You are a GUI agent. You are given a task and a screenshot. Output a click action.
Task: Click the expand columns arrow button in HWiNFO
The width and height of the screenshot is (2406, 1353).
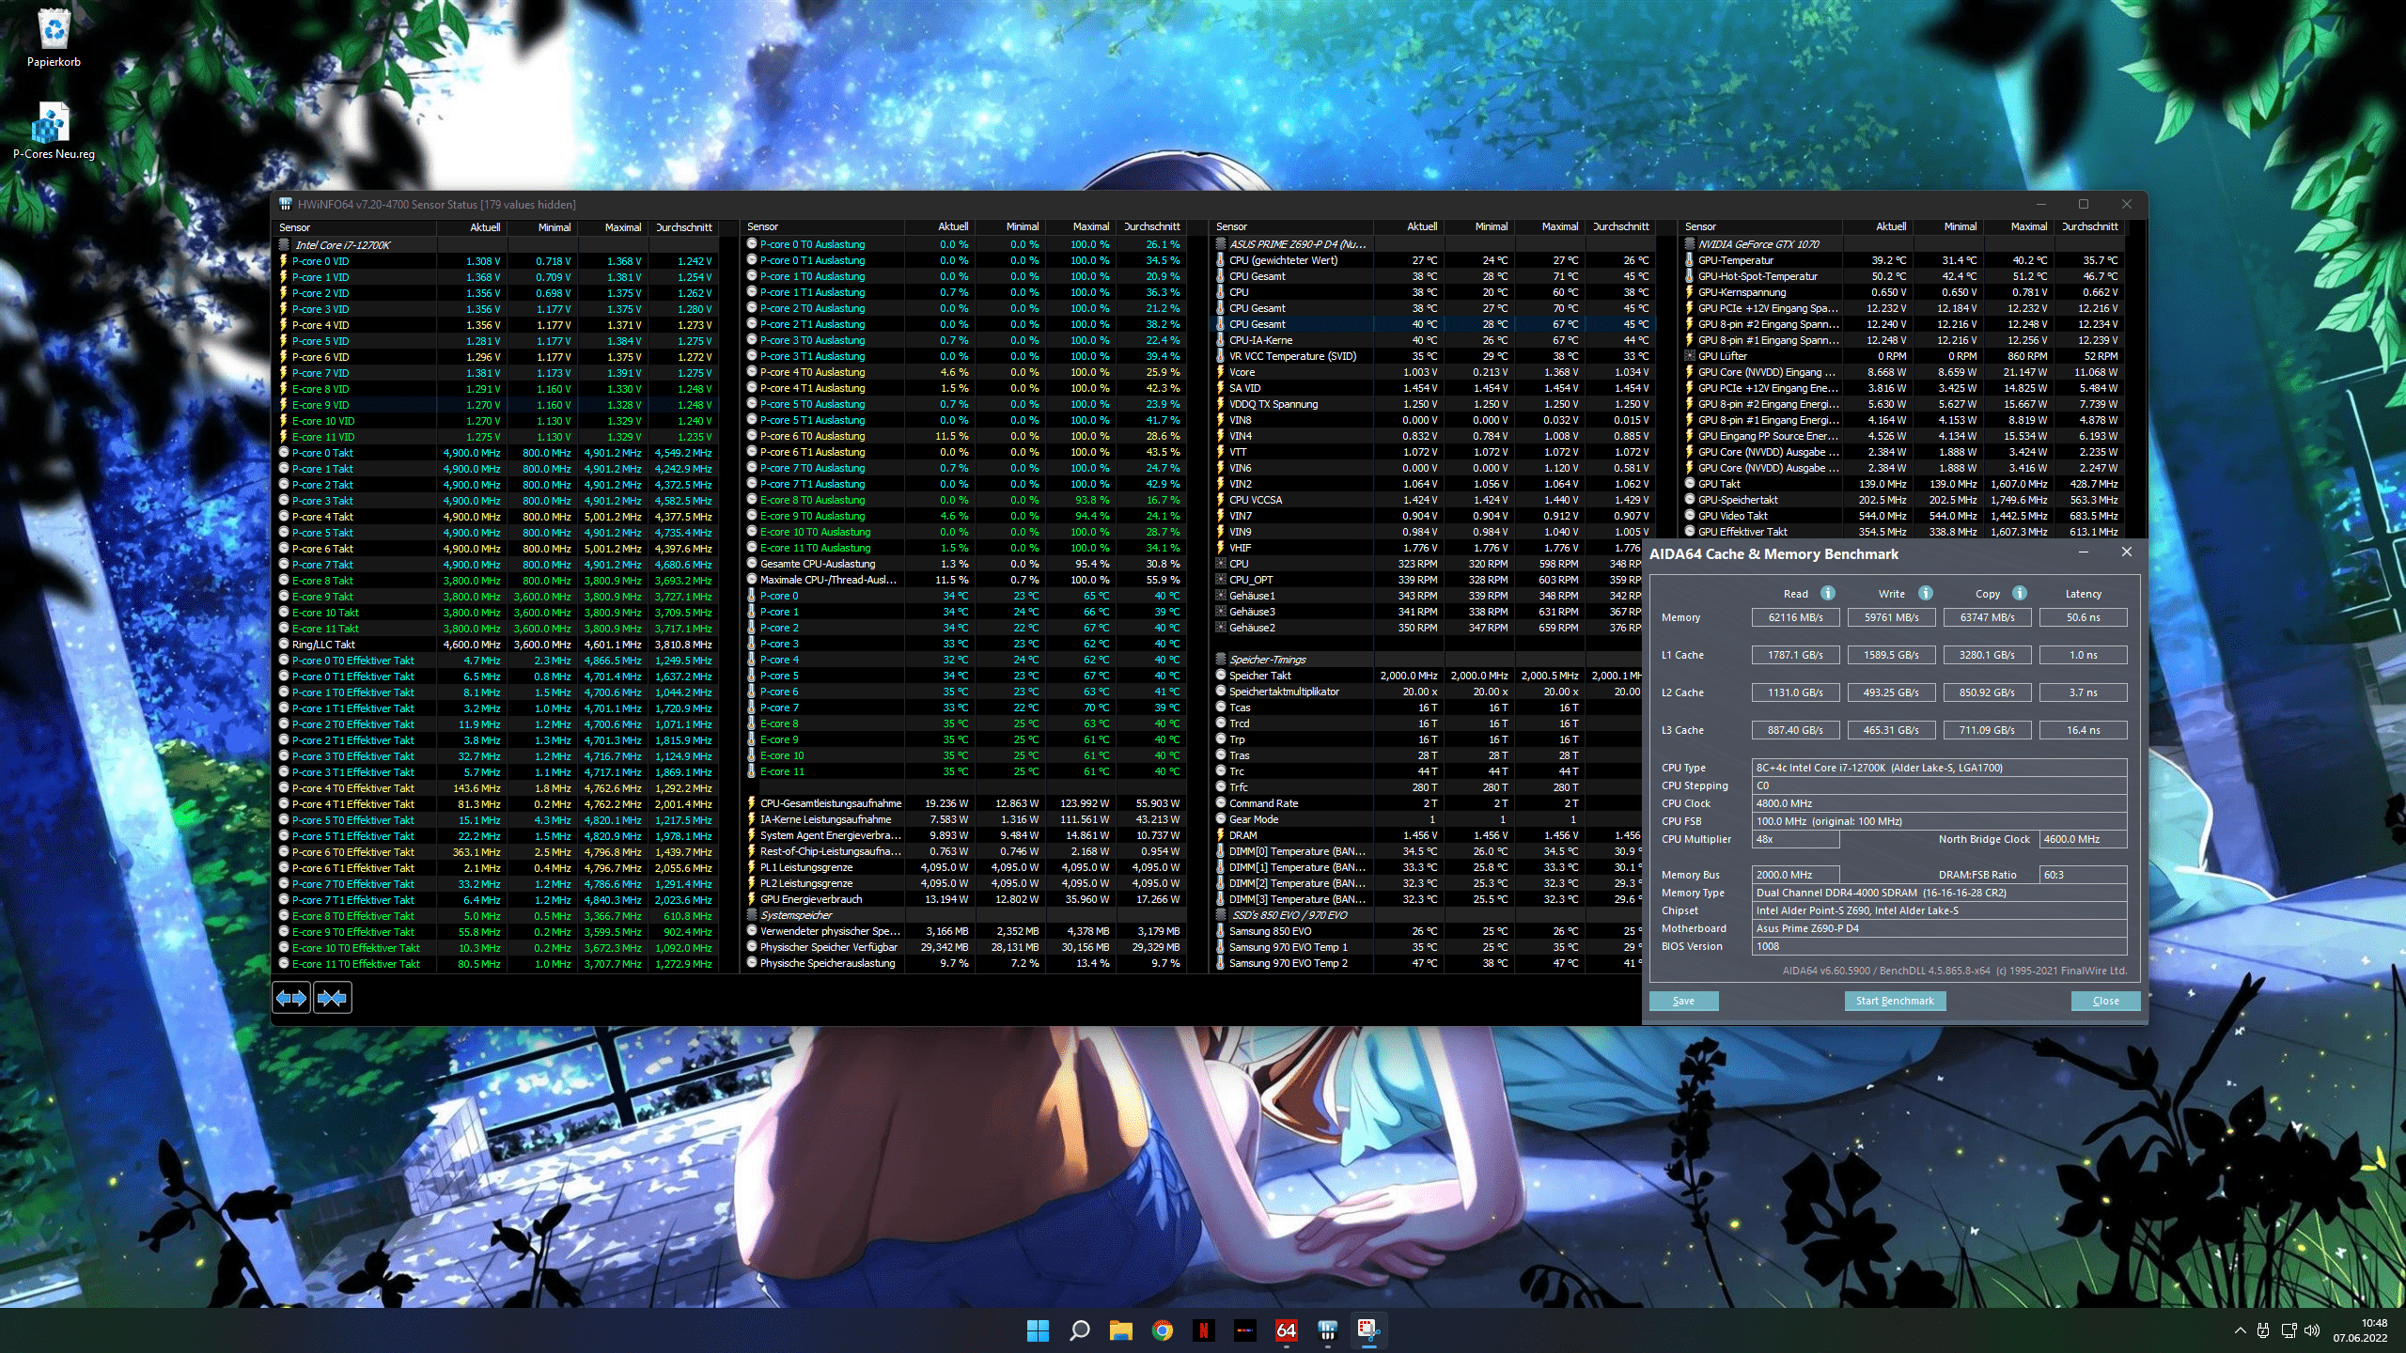291,998
